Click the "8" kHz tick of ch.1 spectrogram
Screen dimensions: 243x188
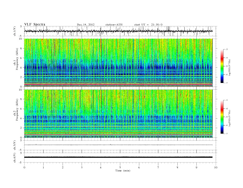21,49
